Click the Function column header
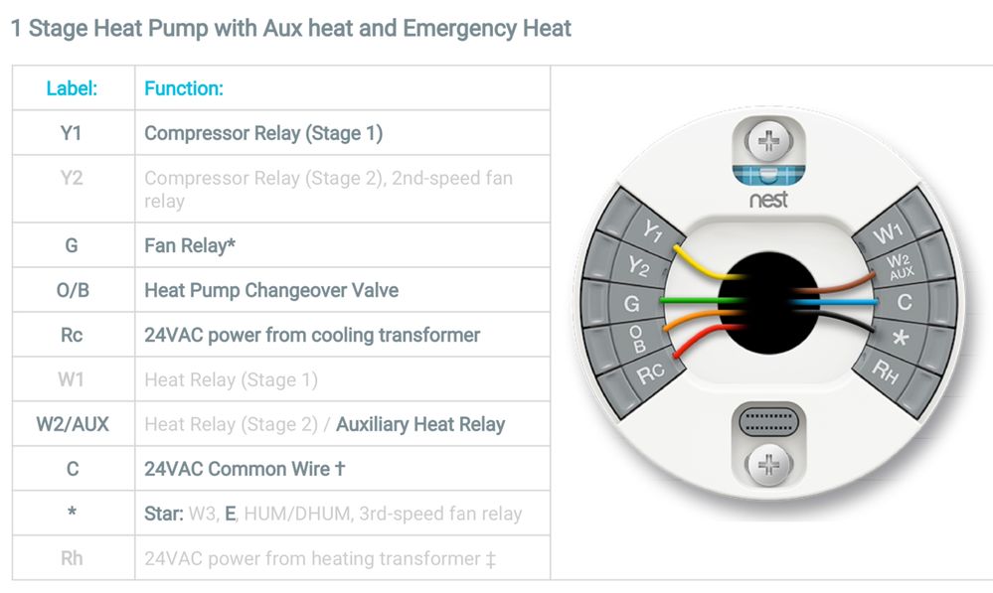The width and height of the screenshot is (993, 593). point(184,88)
